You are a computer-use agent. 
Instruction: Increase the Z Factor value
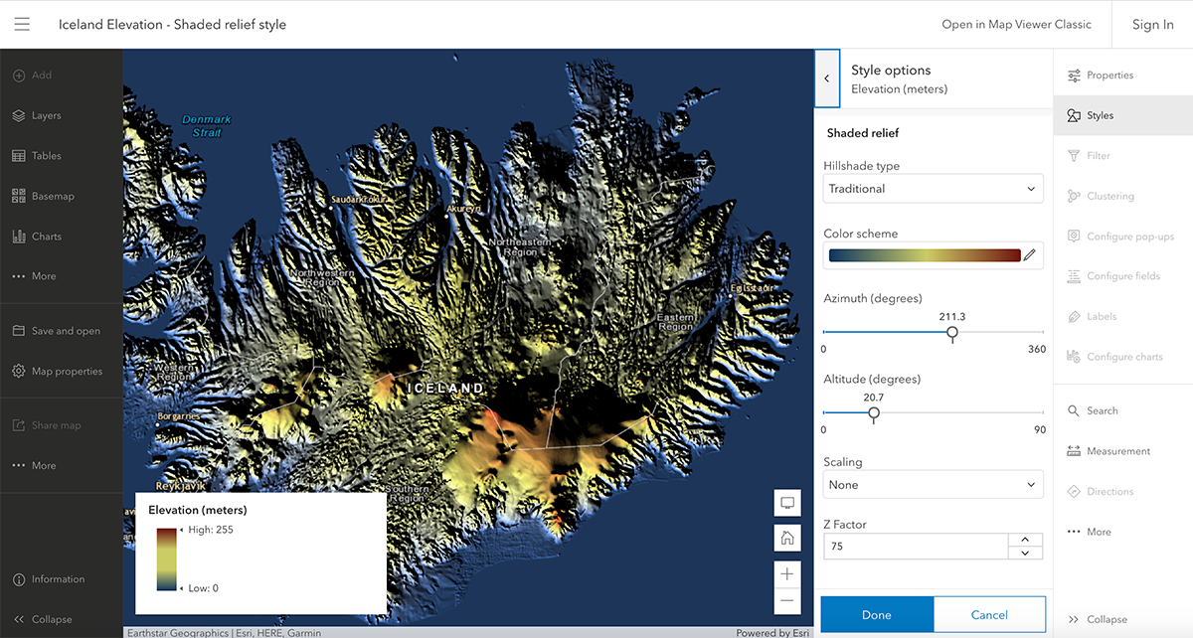1025,540
